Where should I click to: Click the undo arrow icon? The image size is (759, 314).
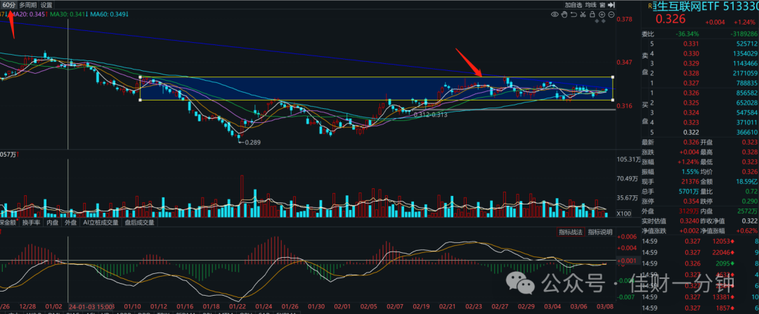click(x=573, y=15)
